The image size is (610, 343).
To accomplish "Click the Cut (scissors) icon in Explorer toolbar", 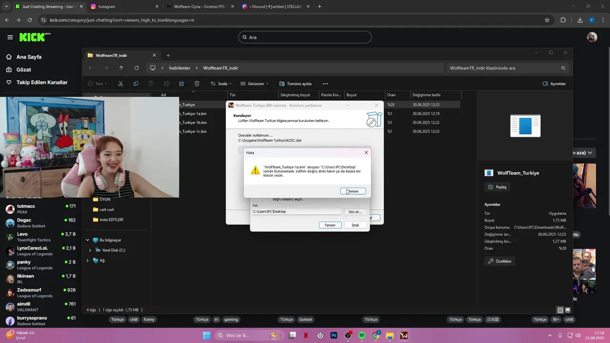I will 121,83.
